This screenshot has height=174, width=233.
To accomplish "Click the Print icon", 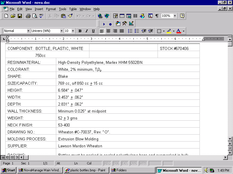I will [x=28, y=16].
